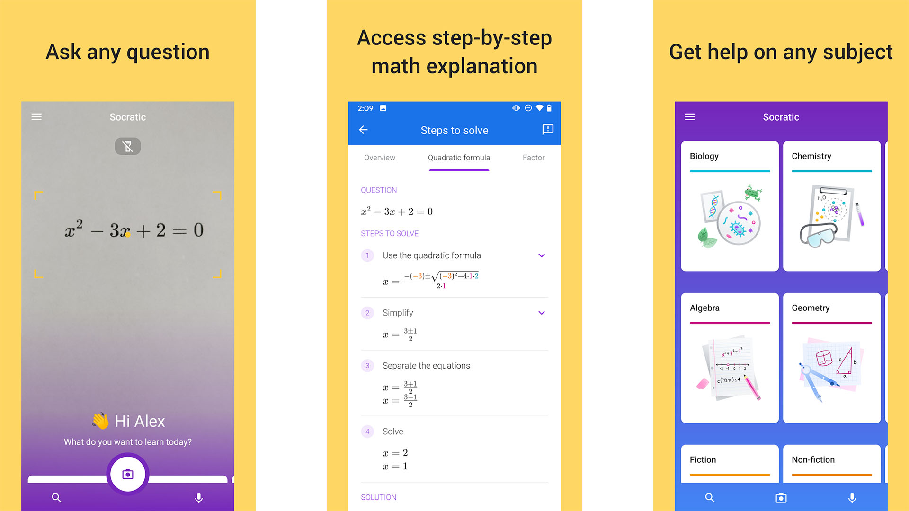Select the Overview tab in Steps

click(x=380, y=158)
